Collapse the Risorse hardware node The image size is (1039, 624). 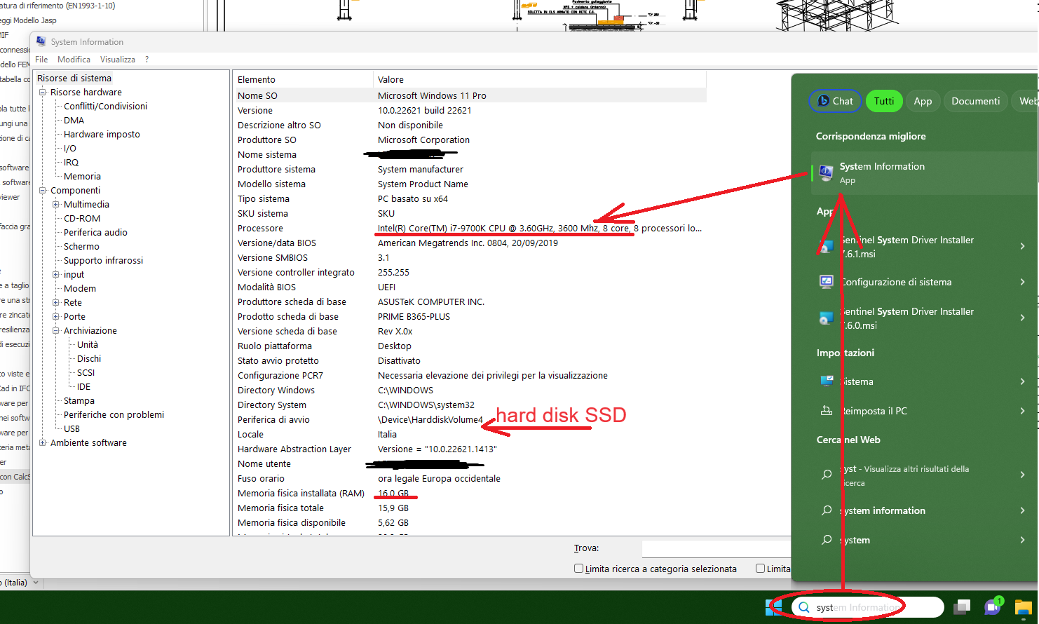(x=43, y=93)
